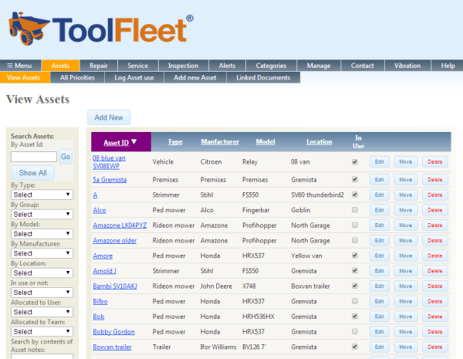Open the Manage menu
The width and height of the screenshot is (463, 359).
[319, 66]
